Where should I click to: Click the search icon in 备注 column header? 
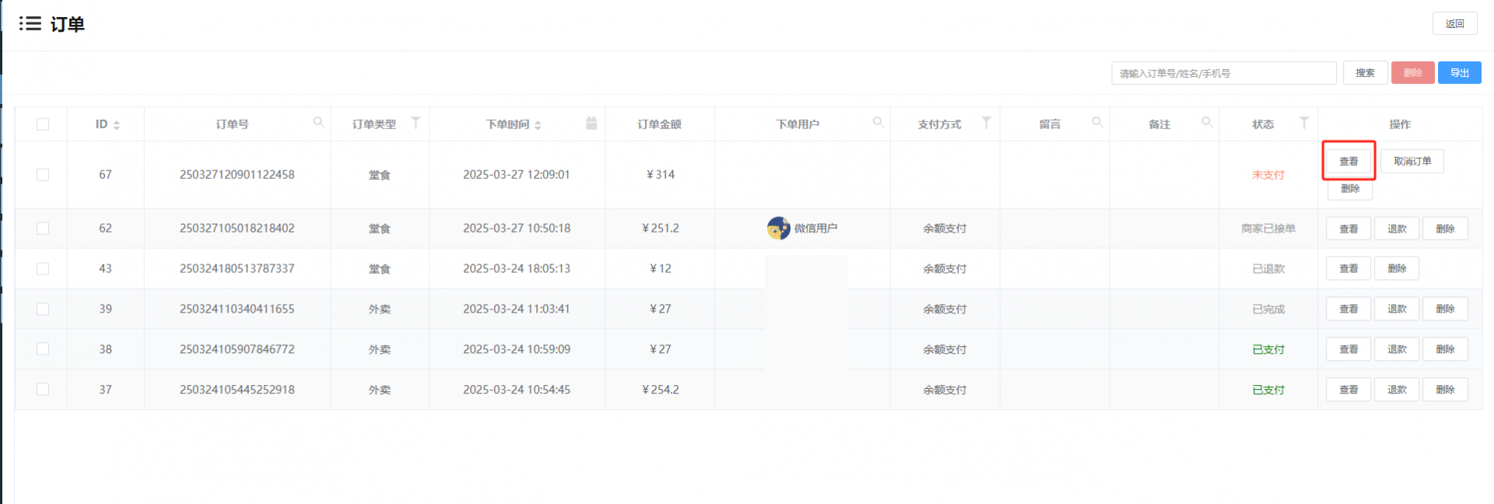click(1207, 122)
